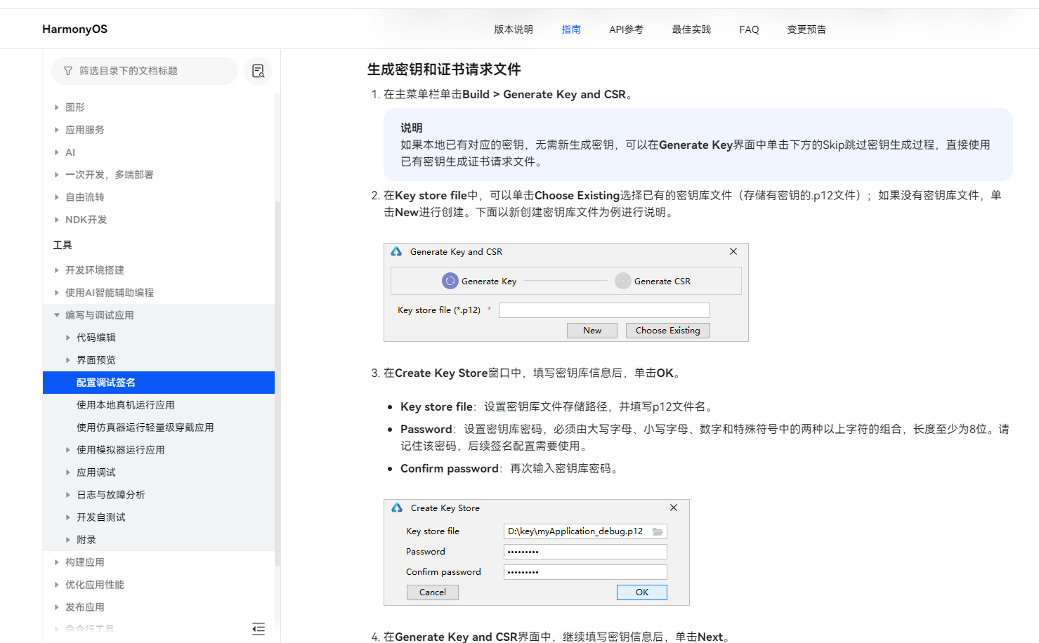
Task: Expand the 优化应用性能 node
Action: 57,585
